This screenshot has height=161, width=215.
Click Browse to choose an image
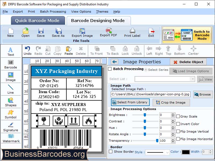(x=203, y=94)
